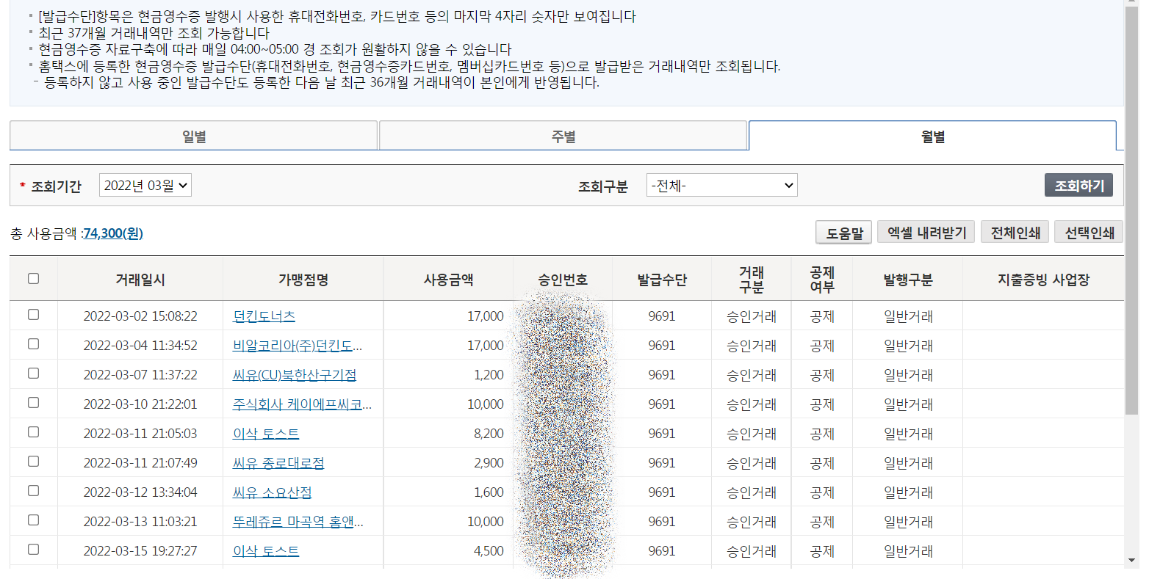Check the 2022-03-13 row checkbox
1149x579 pixels.
click(33, 520)
